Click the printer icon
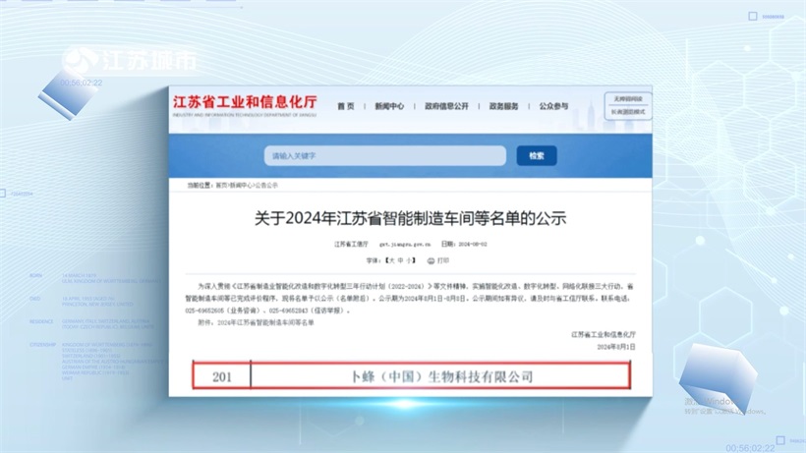Viewport: 806px width, 453px height. coord(431,261)
